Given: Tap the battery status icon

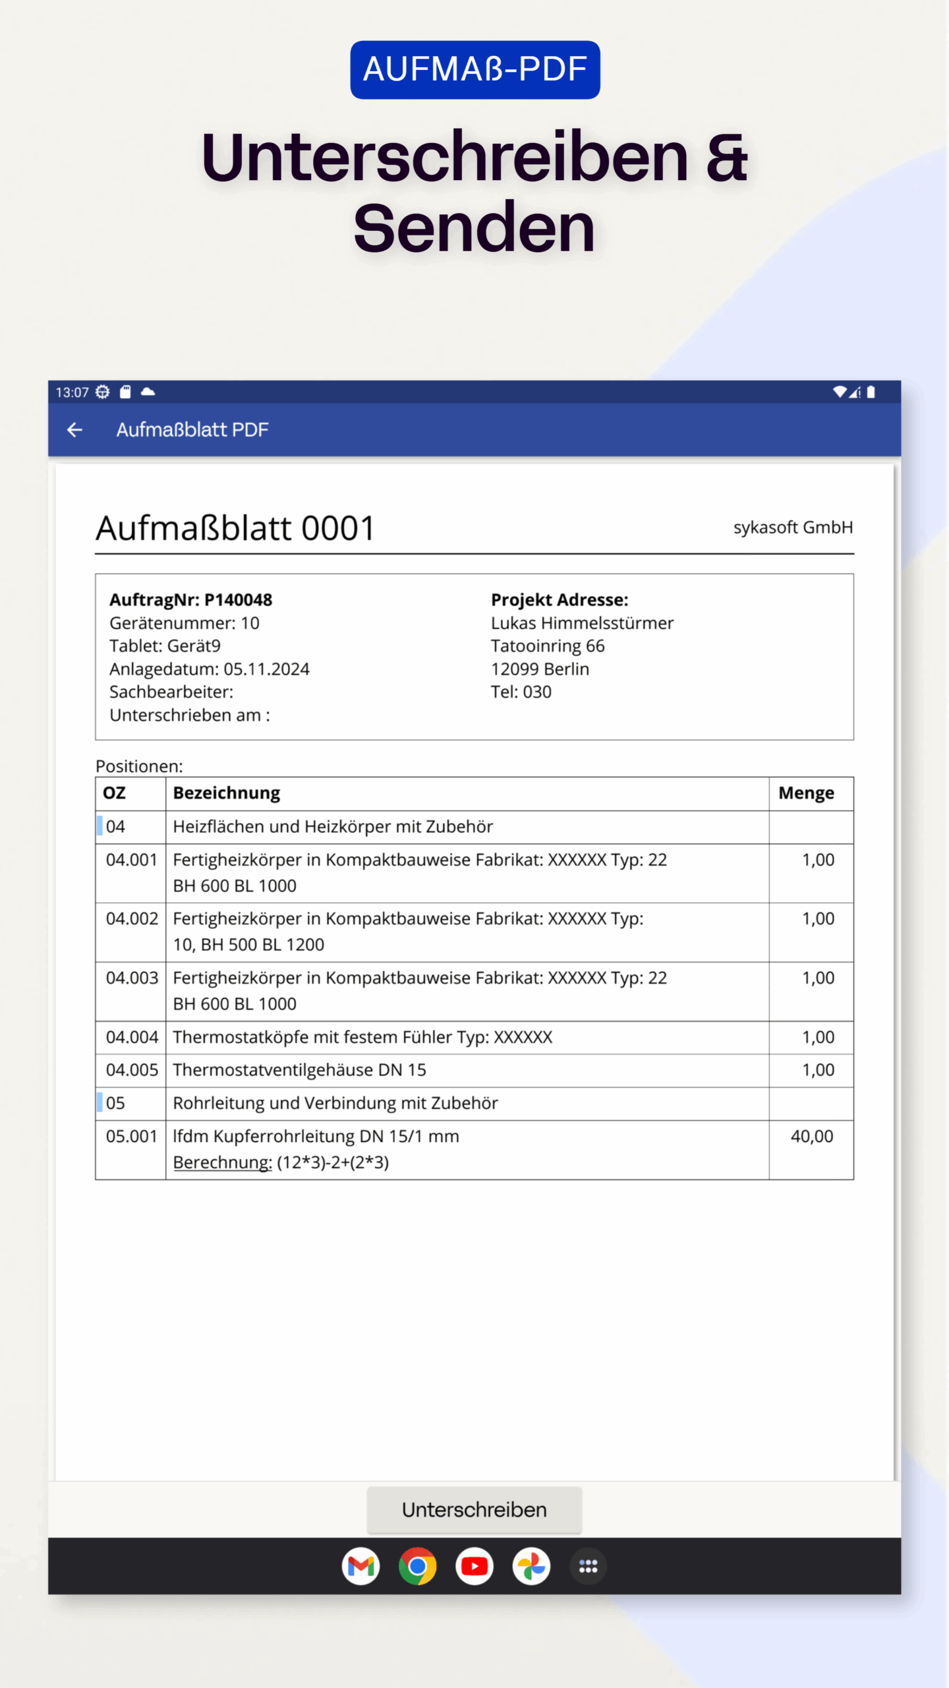Looking at the screenshot, I should pyautogui.click(x=871, y=392).
